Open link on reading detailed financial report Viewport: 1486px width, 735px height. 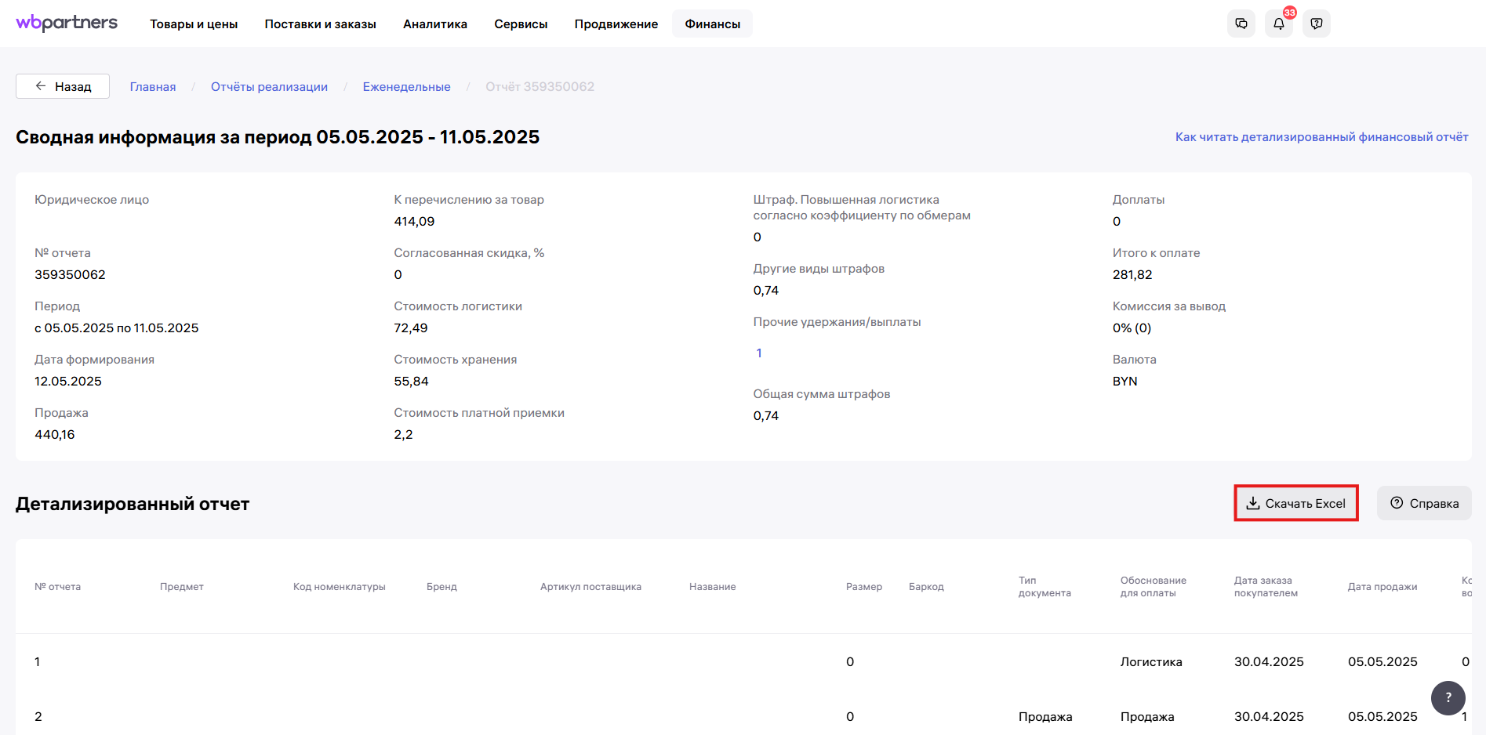1321,137
